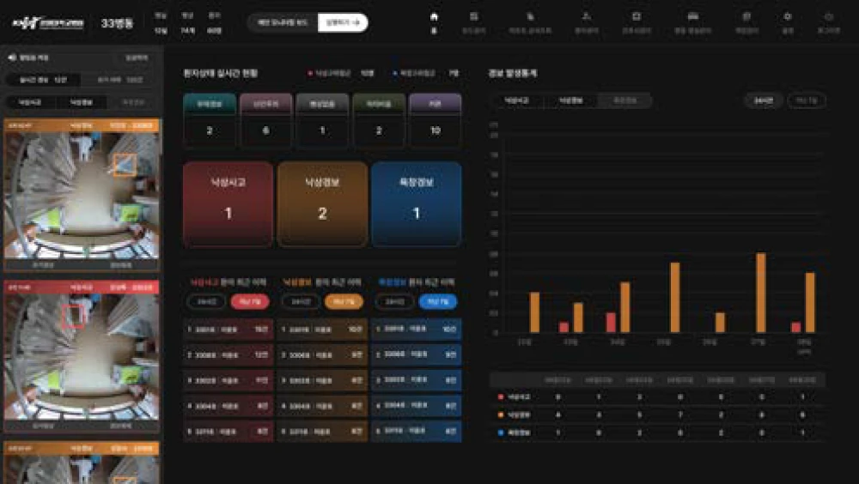Open the bed management icon in navigation
This screenshot has height=484, width=859.
[691, 17]
